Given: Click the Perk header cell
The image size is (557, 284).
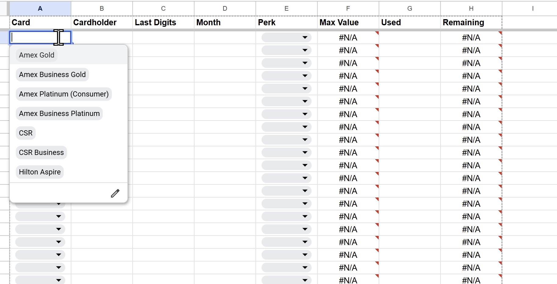Looking at the screenshot, I should [x=287, y=23].
